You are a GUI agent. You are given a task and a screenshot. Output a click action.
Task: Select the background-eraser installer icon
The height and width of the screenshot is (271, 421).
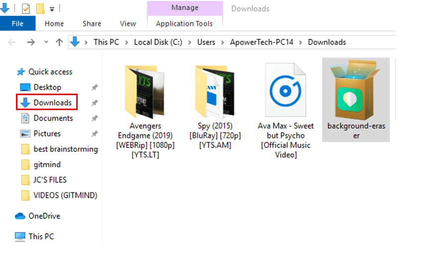356,90
